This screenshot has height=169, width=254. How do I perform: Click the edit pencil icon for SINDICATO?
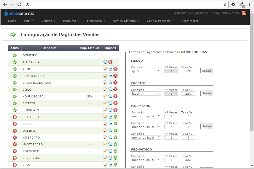[106, 110]
